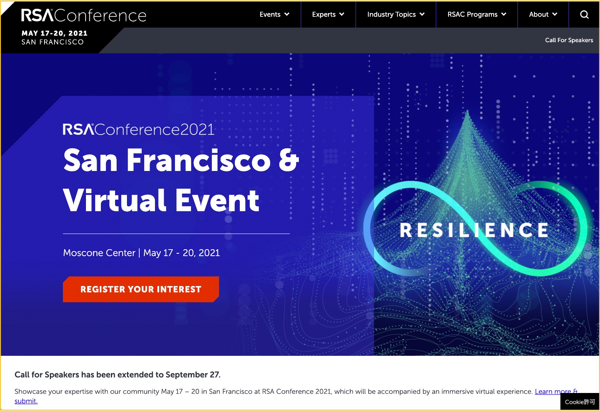Expand the About dropdown chevron
This screenshot has height=411, width=600.
tap(554, 15)
